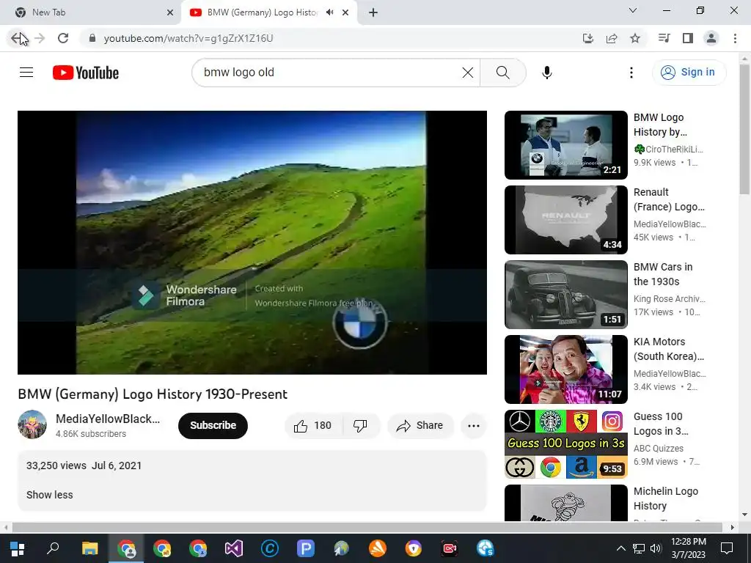Click the address bar URL
This screenshot has width=751, height=563.
coord(188,38)
